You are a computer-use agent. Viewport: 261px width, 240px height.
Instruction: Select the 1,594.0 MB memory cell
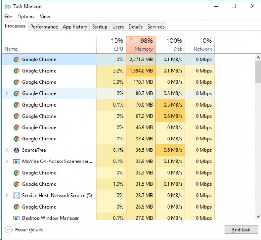click(141, 71)
